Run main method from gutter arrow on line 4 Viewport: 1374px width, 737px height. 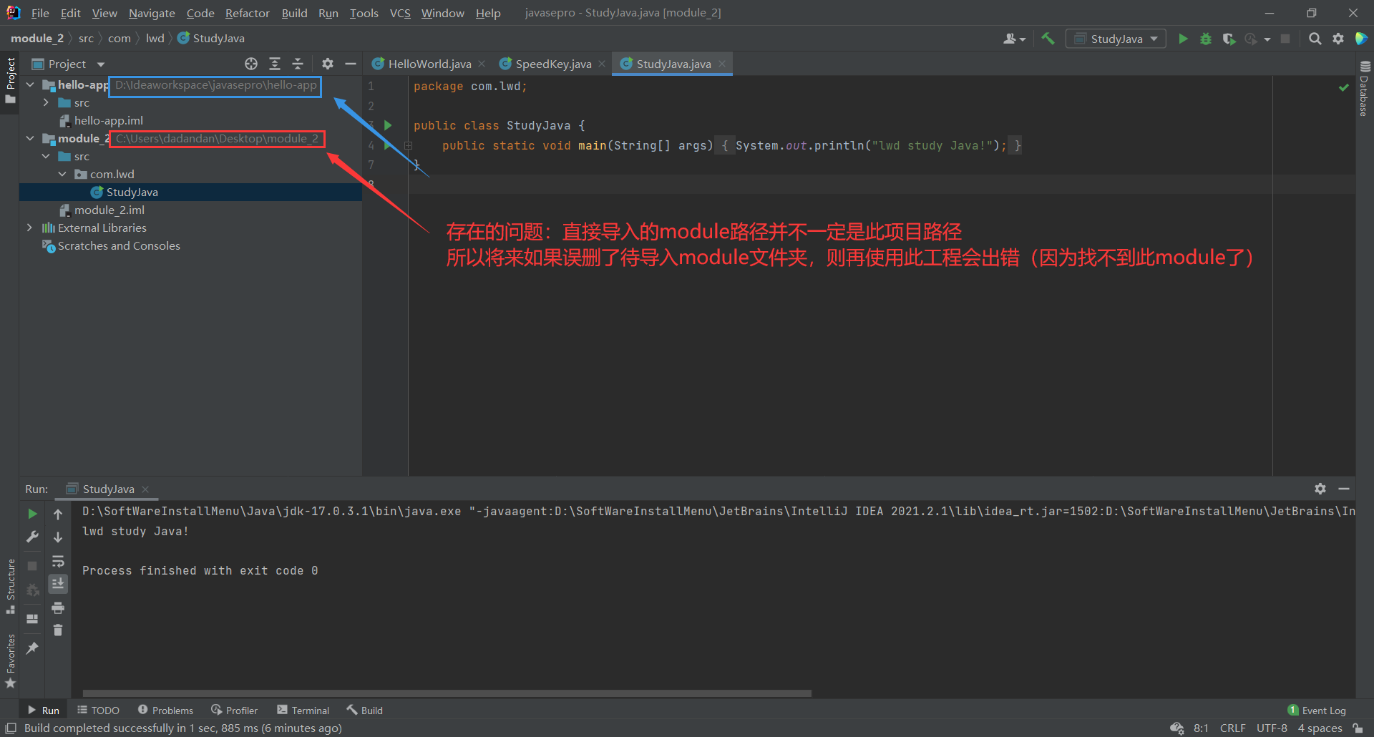pyautogui.click(x=387, y=145)
